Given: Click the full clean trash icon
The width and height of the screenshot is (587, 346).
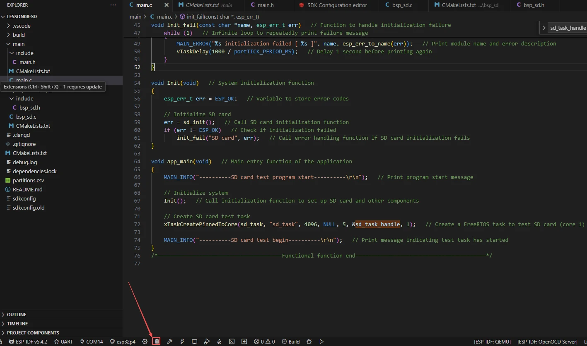Looking at the screenshot, I should click(157, 341).
